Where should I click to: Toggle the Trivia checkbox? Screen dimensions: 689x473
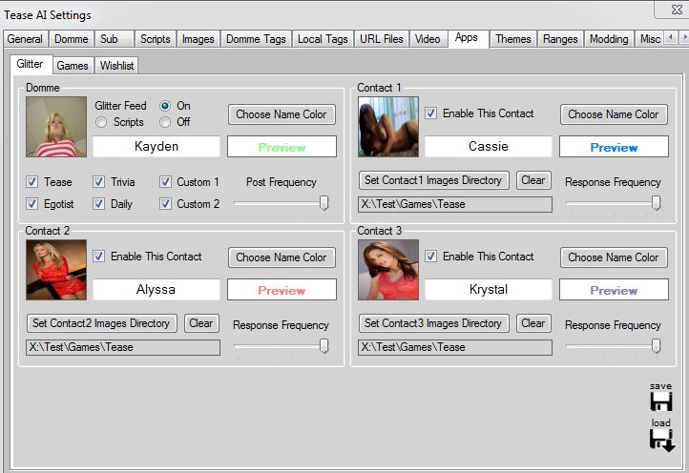[99, 182]
